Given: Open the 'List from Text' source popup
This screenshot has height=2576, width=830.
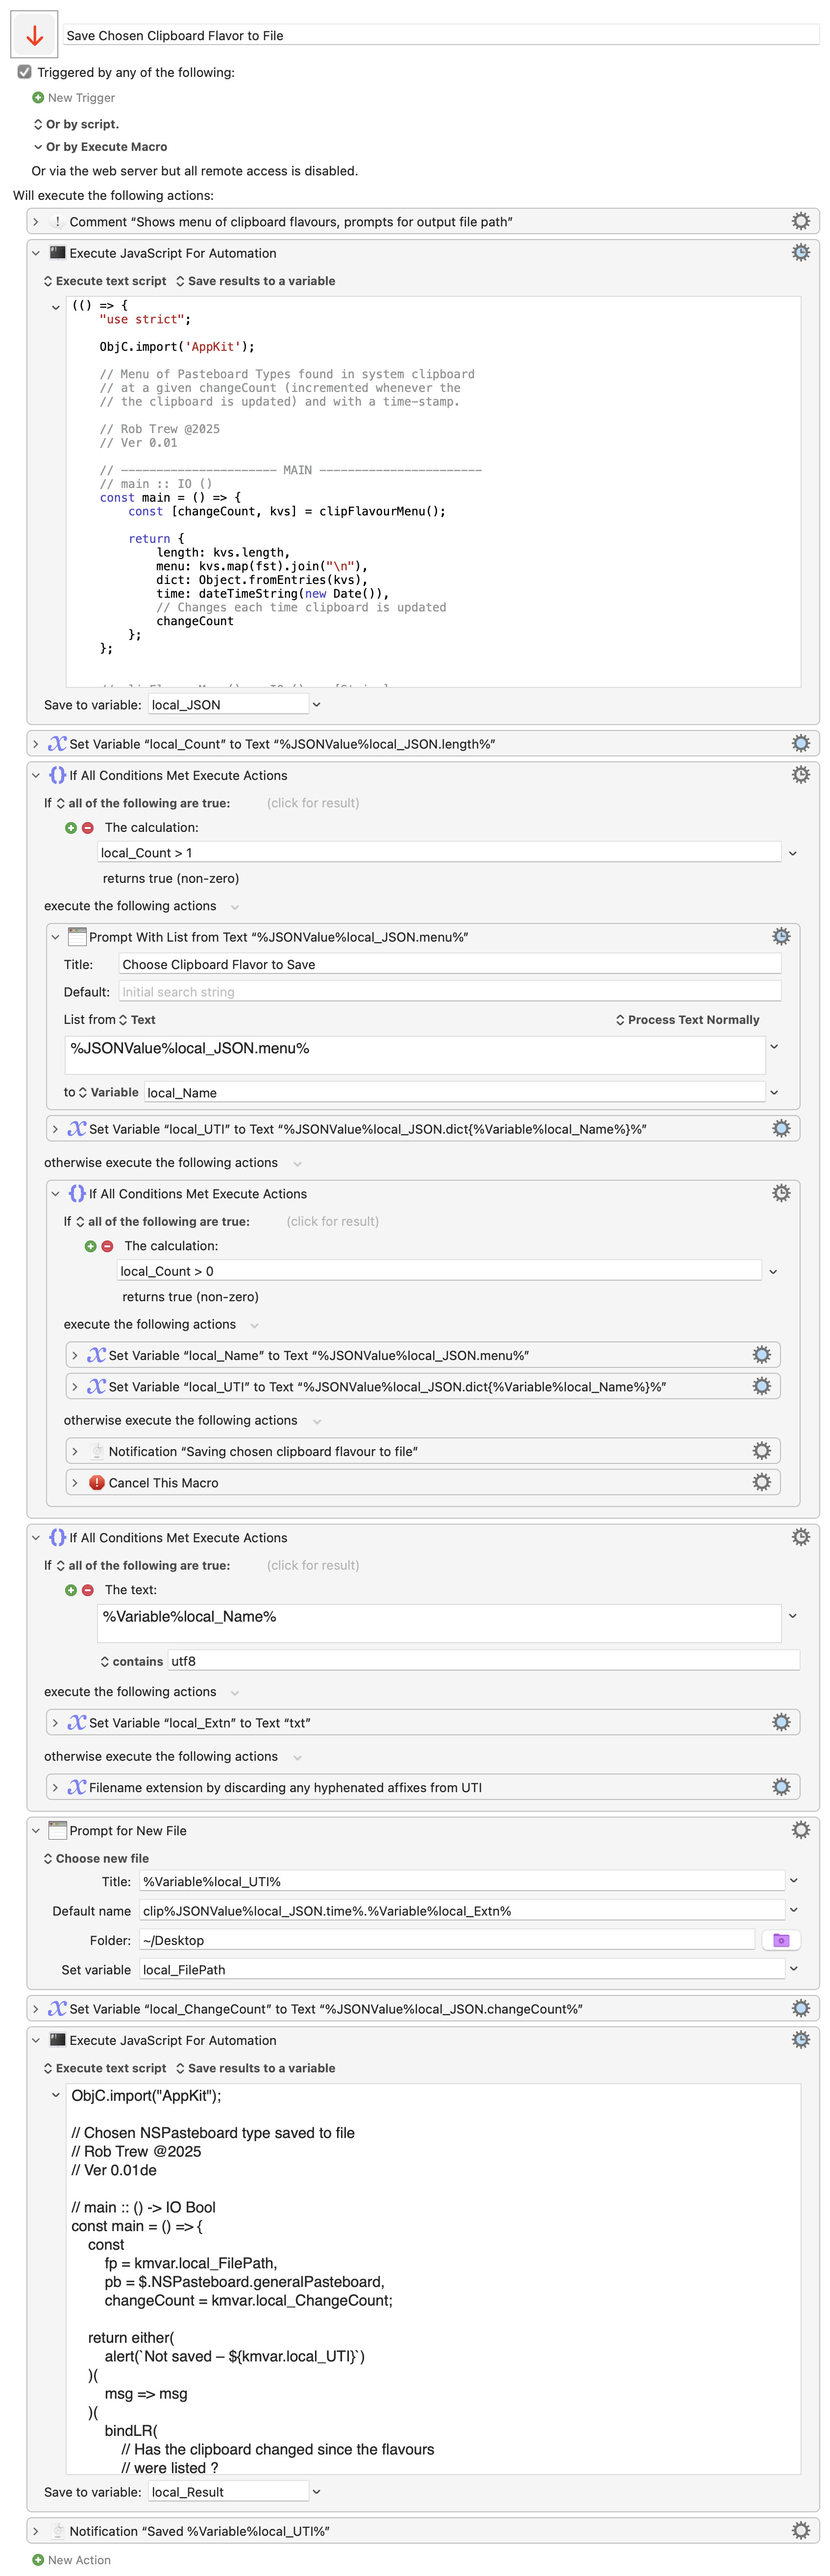Looking at the screenshot, I should [x=137, y=1020].
